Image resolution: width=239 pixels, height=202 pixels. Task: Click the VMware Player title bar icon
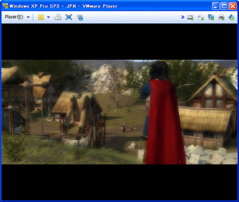[5, 6]
